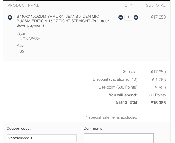The image size is (175, 143).
Task: Click the special sale items excluded note
Action: (112, 117)
